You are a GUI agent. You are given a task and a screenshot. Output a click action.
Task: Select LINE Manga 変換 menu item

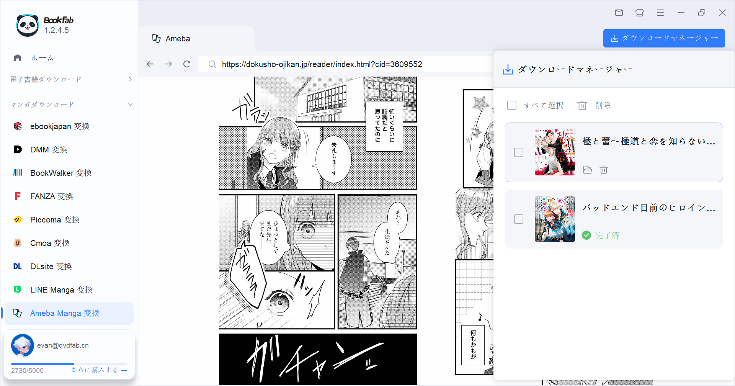[69, 289]
